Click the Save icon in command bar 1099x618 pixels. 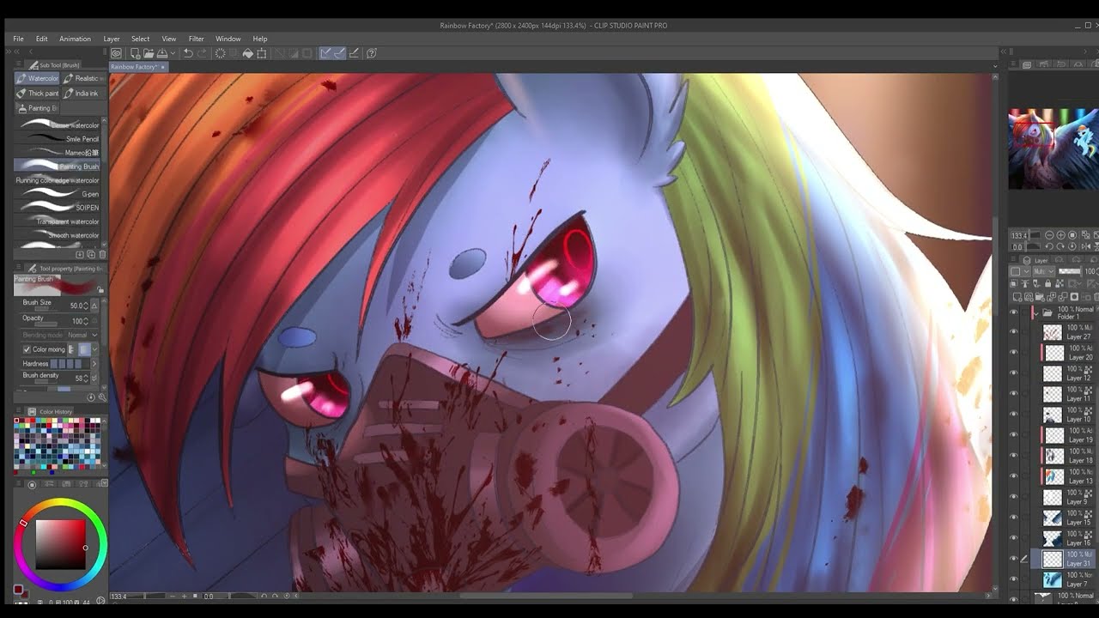(x=162, y=53)
